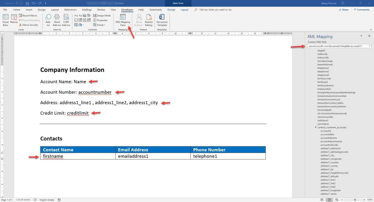
Task: Click the Macros icon
Action: tap(14, 20)
